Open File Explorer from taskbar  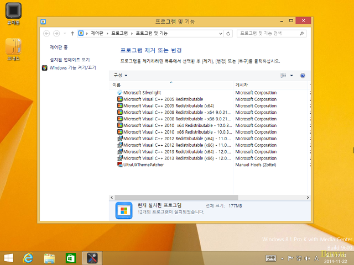point(49,258)
